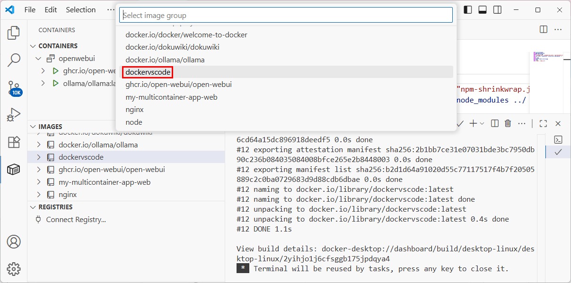Screen dimensions: 571x283
Task: Collapse the openwebui container group
Action: point(39,59)
